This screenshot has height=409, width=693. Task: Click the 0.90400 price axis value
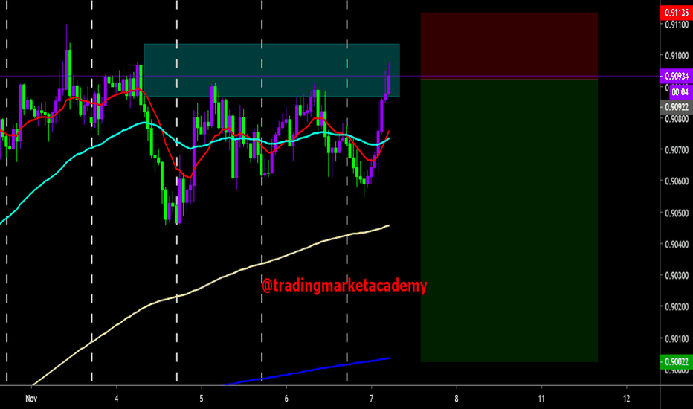click(x=677, y=245)
